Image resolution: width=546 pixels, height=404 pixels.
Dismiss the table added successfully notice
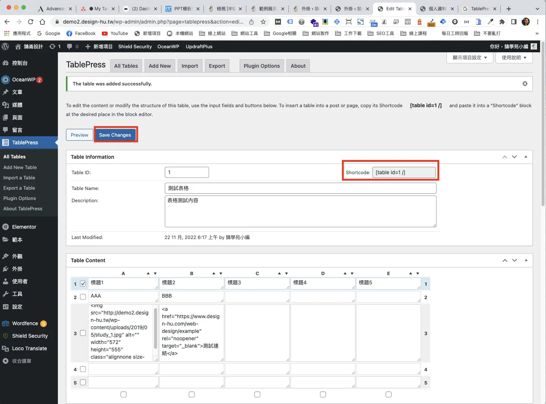tap(525, 84)
